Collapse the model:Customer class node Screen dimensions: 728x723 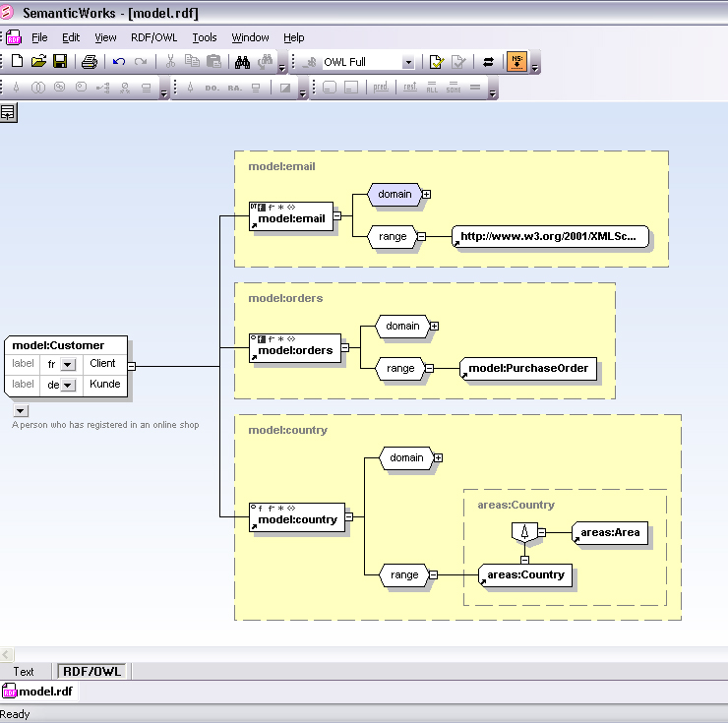click(x=132, y=367)
